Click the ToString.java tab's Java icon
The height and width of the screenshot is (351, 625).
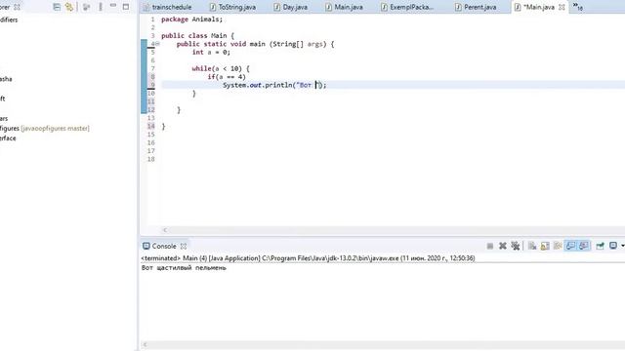point(213,7)
